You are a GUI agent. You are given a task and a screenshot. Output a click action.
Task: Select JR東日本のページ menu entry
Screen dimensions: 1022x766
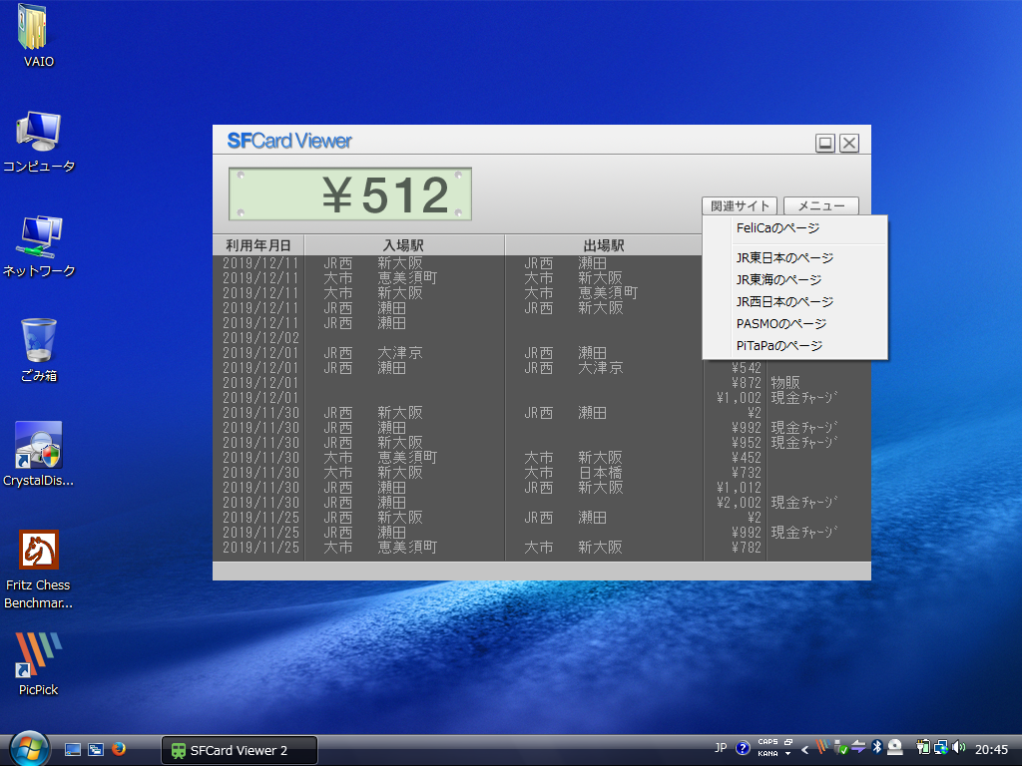pyautogui.click(x=795, y=258)
